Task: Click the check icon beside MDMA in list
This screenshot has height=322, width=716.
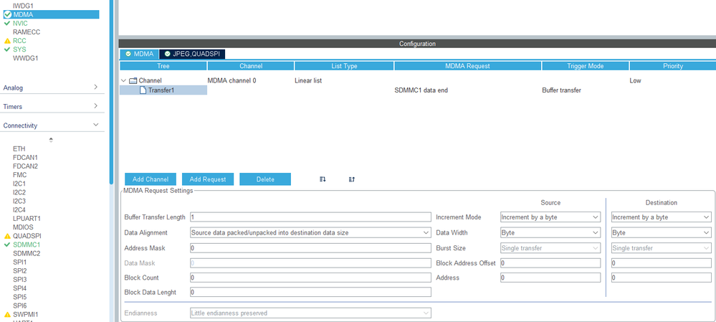Action: (8, 14)
